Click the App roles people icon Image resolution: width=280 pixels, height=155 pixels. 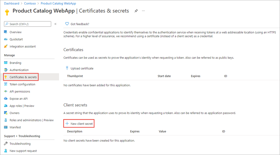pyautogui.click(x=6, y=106)
